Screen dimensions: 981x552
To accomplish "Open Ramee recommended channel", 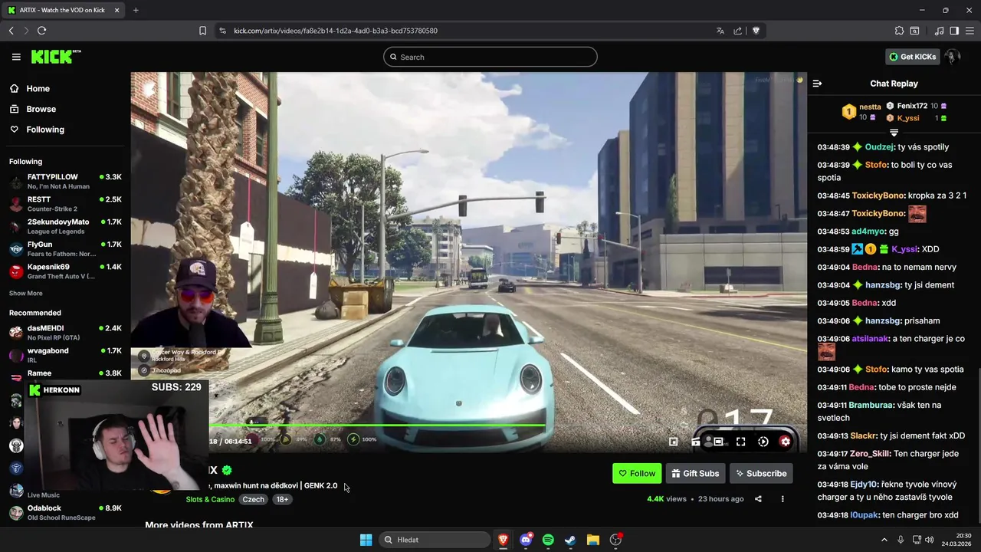I will point(65,373).
